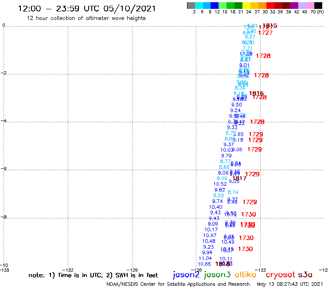Click the 10.65 wave height value
Viewport: 328px width, 288px height.
point(204,264)
